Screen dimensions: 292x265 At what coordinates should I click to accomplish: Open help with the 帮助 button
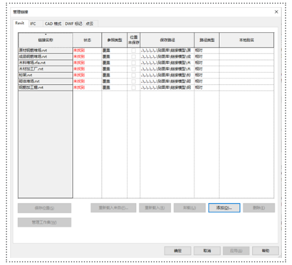[x=266, y=251]
